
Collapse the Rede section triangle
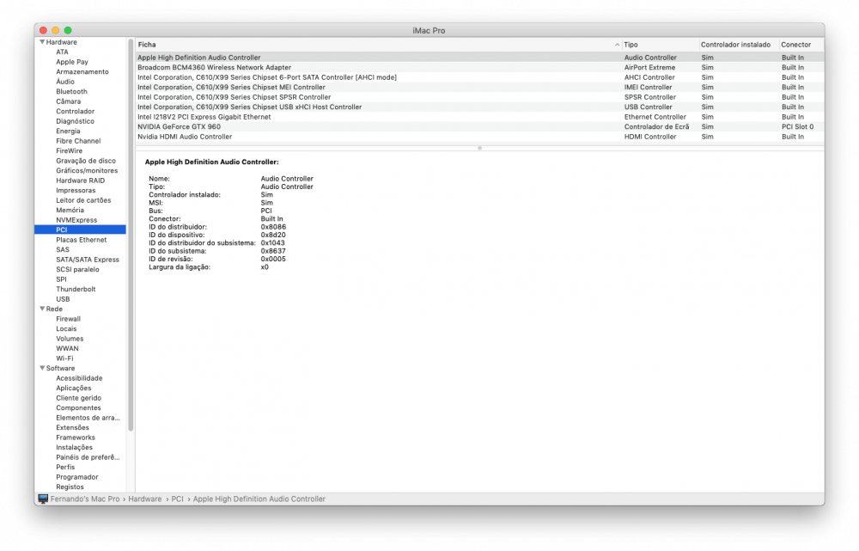tap(42, 309)
